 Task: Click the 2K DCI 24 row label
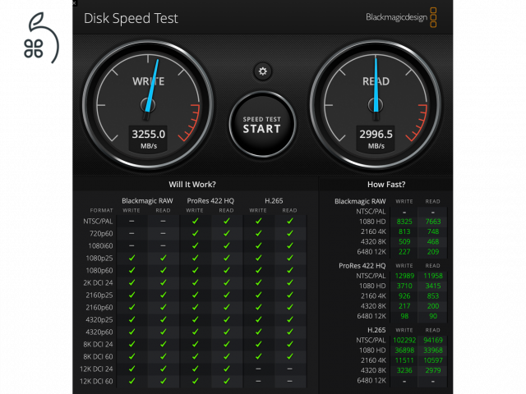(x=98, y=282)
